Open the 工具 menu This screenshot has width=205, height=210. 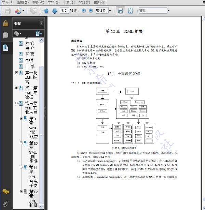pyautogui.click(x=69, y=2)
